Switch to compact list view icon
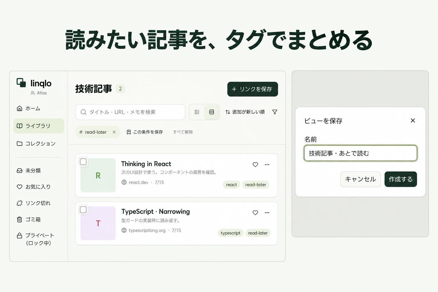This screenshot has width=438, height=292. tap(197, 112)
